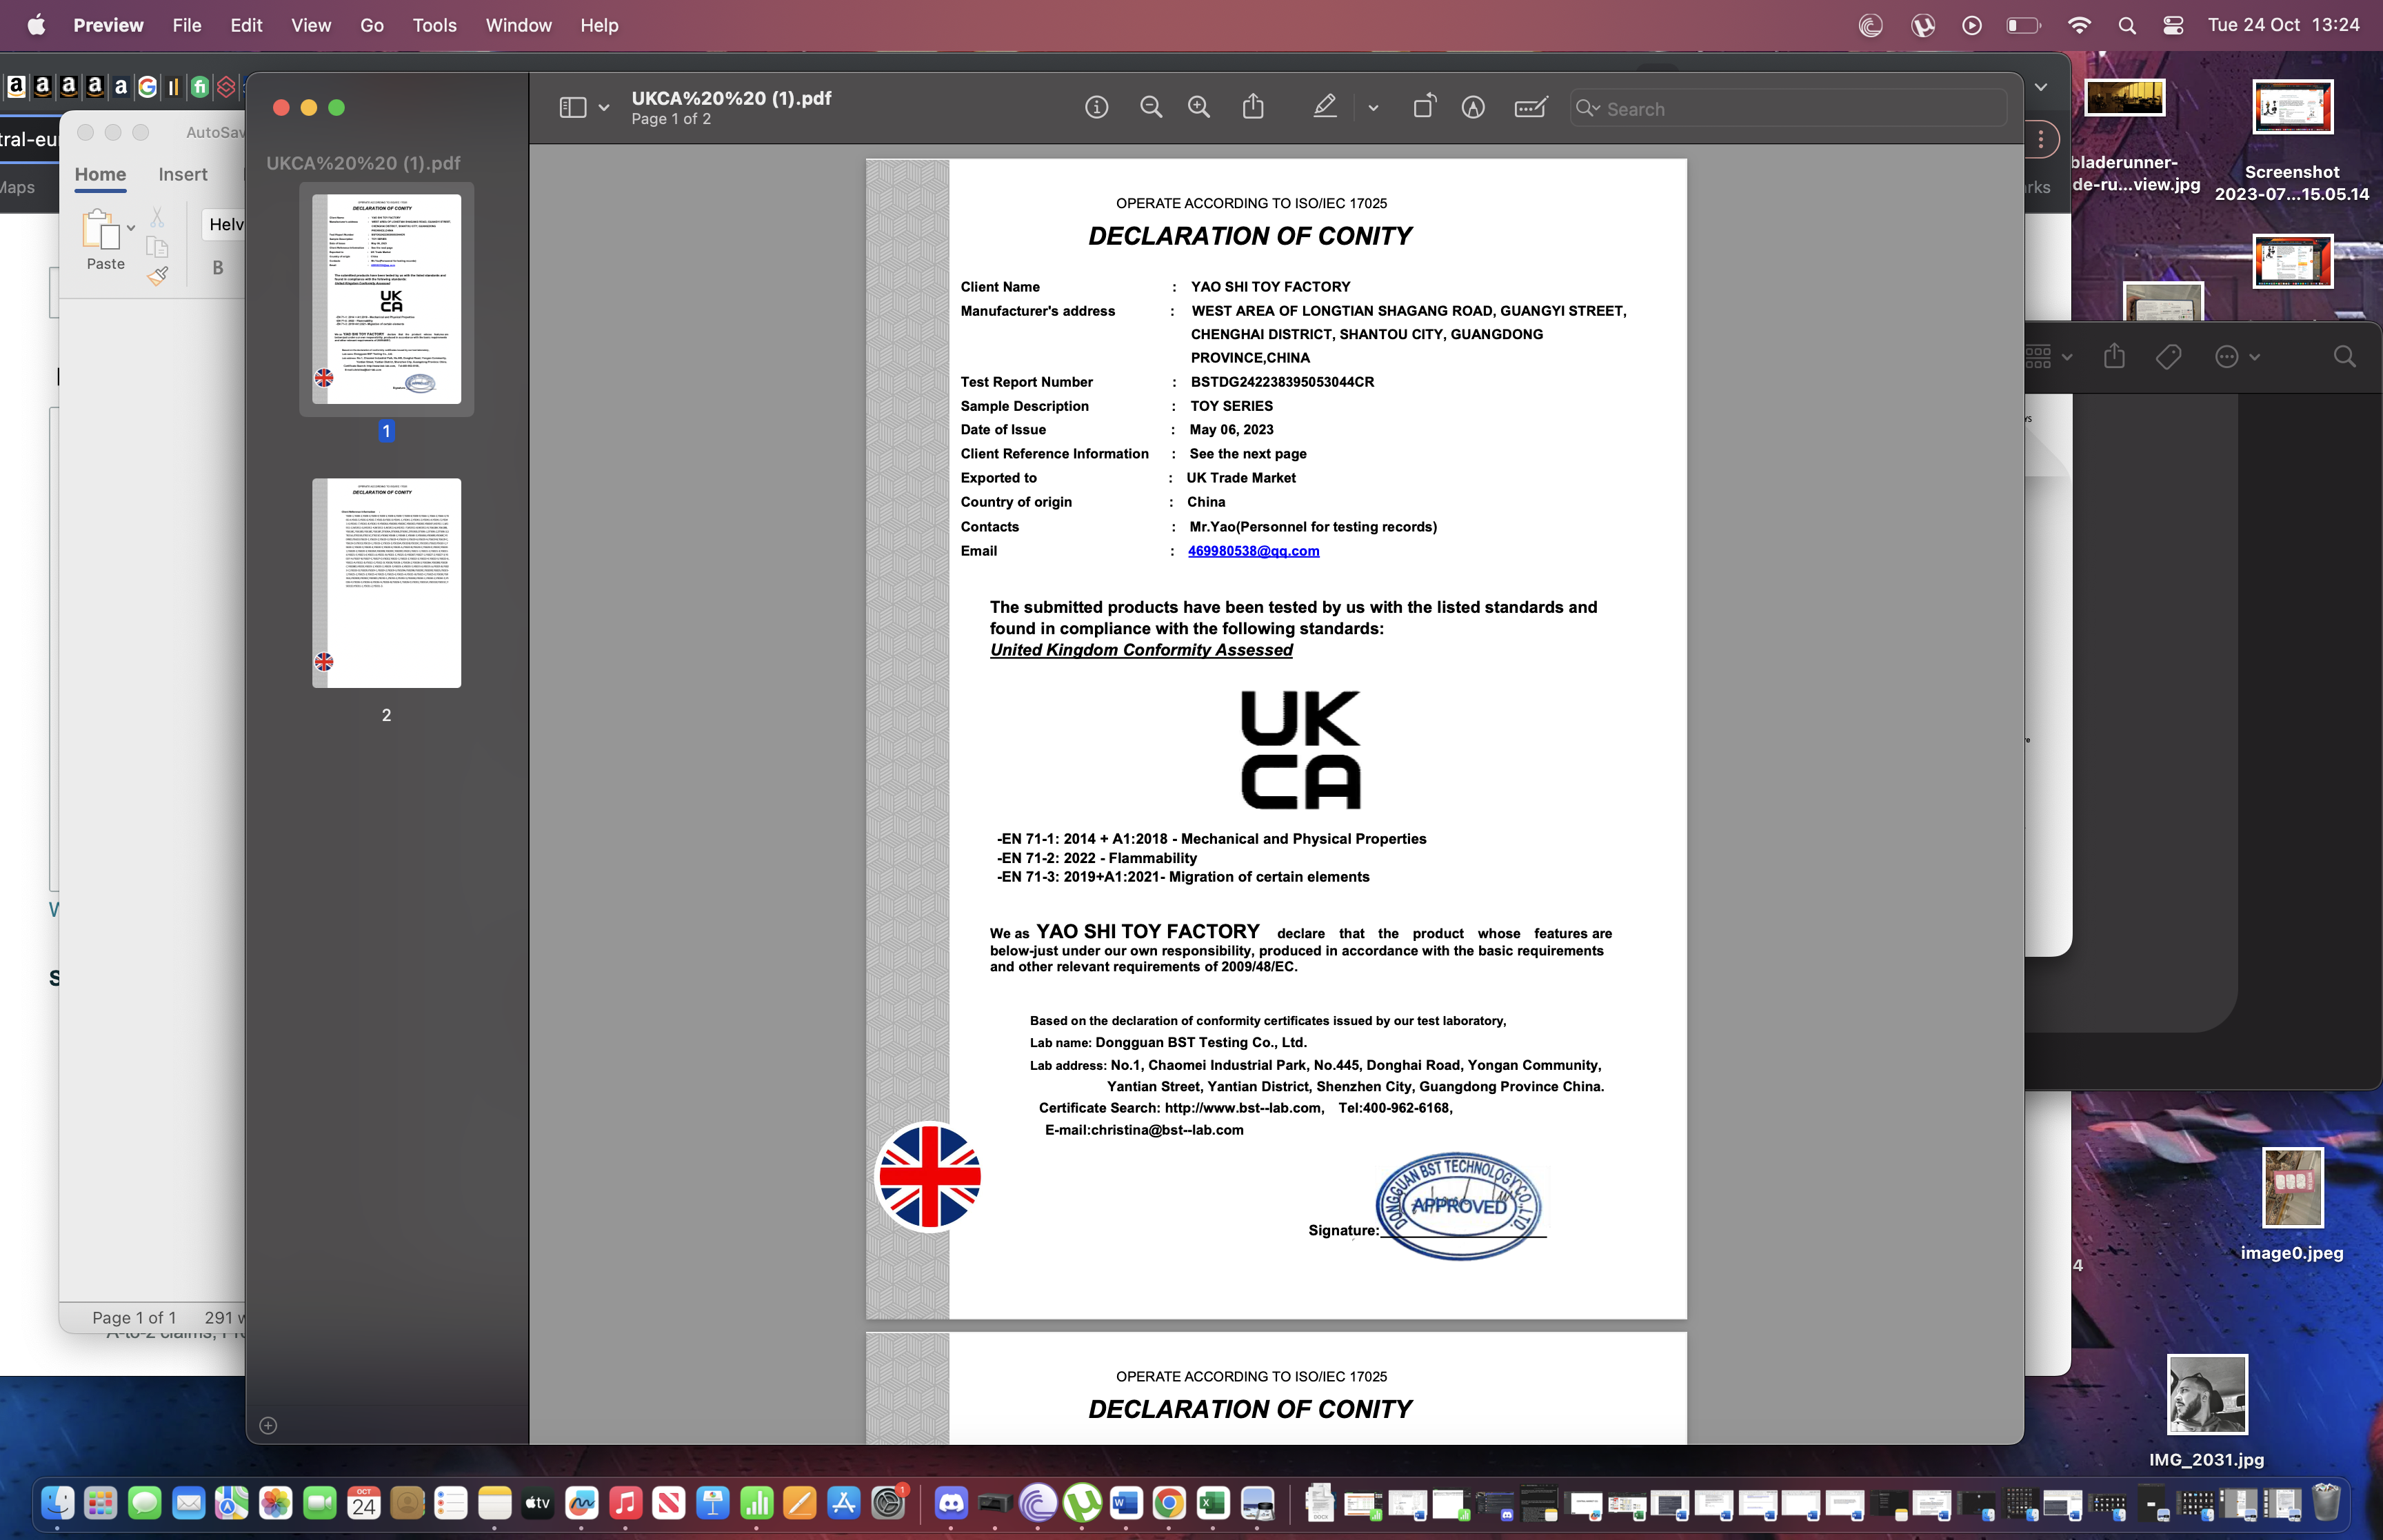
Task: Open System Settings from the Dock
Action: pyautogui.click(x=888, y=1503)
